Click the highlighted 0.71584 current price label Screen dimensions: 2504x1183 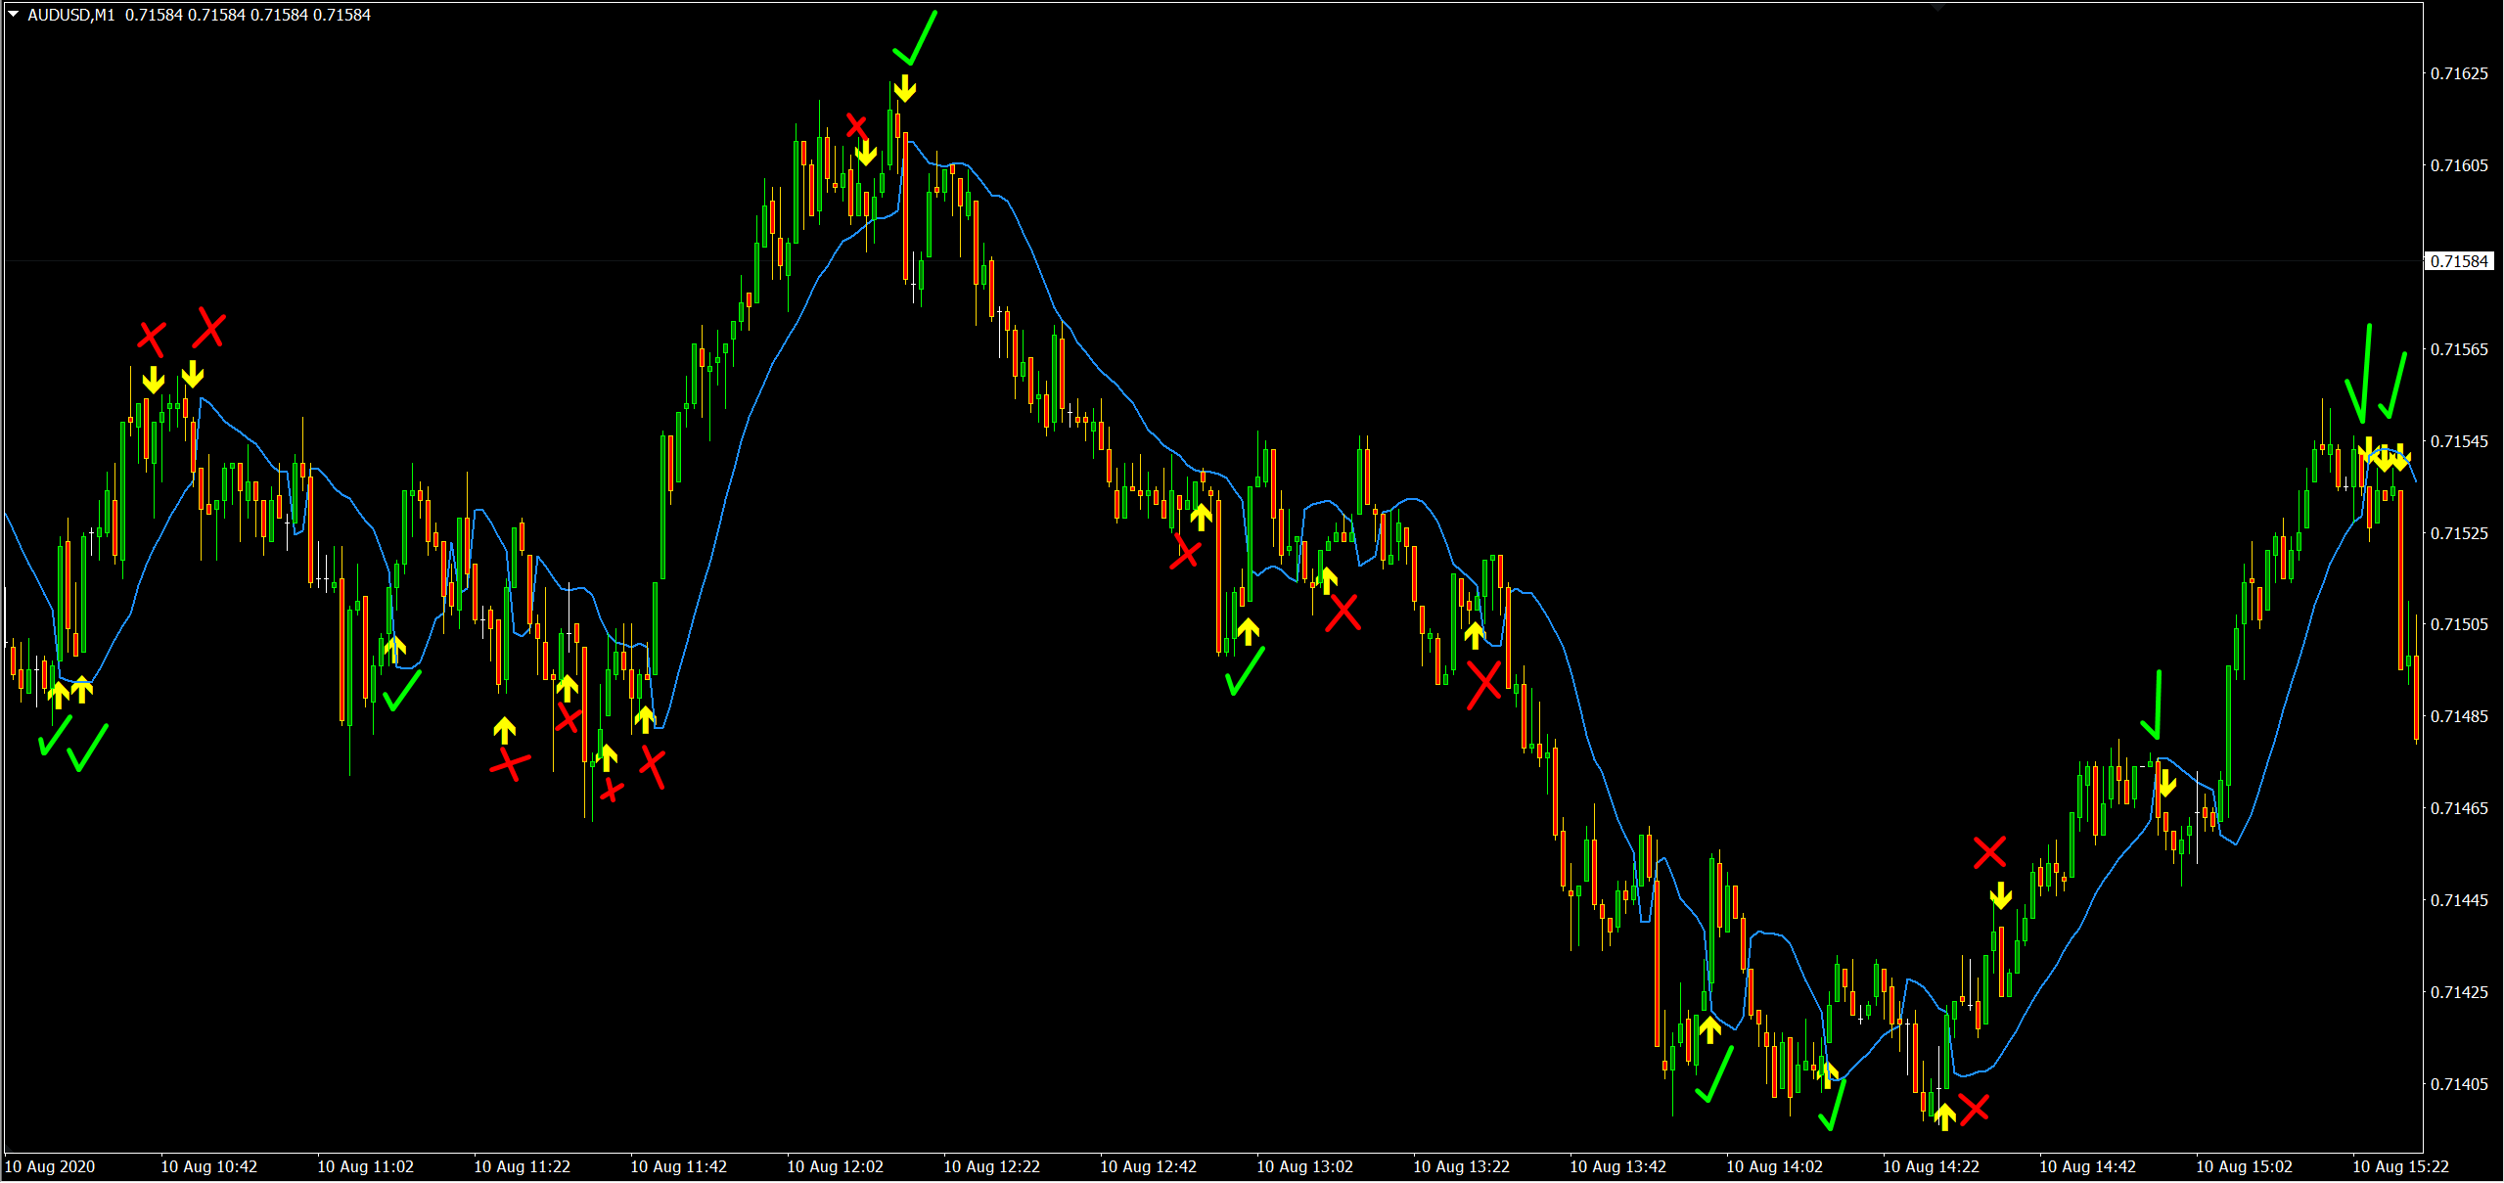tap(2458, 261)
